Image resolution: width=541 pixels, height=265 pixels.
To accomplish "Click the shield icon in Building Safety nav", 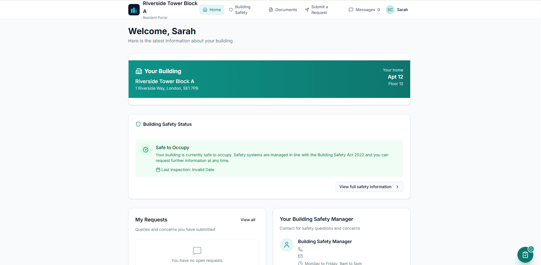I will pos(231,10).
